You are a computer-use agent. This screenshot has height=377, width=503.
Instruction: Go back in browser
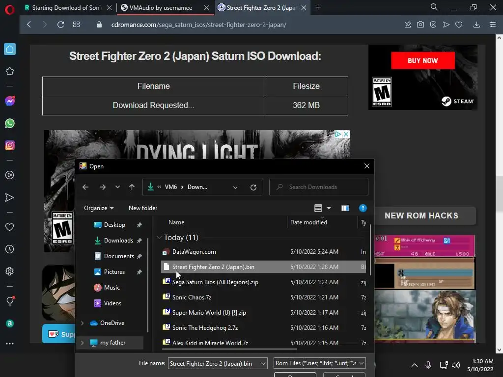pyautogui.click(x=29, y=25)
